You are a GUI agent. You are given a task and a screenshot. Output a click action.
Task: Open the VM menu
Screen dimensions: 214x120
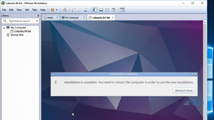pyautogui.click(x=27, y=10)
